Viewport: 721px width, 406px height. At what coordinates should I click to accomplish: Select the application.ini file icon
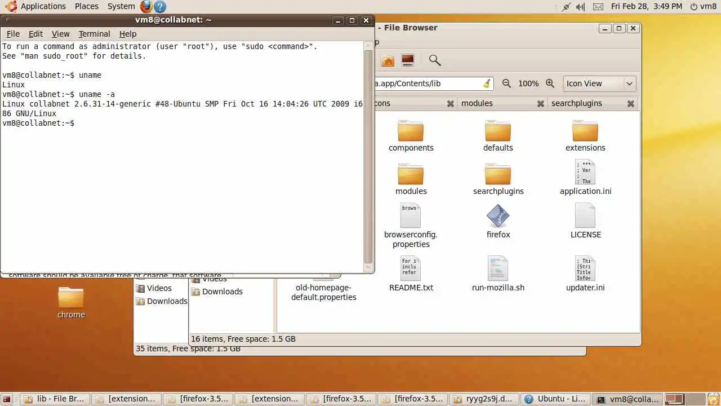click(585, 171)
